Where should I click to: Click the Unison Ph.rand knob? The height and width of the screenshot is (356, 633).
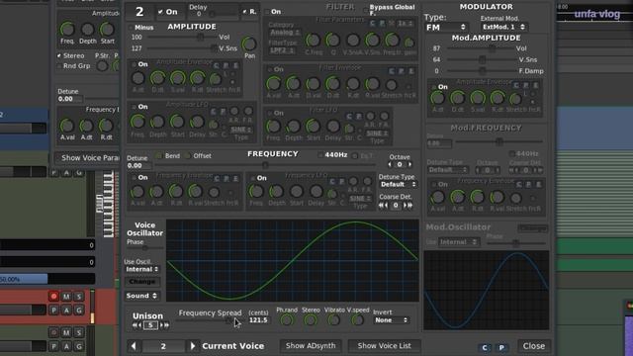tap(287, 320)
